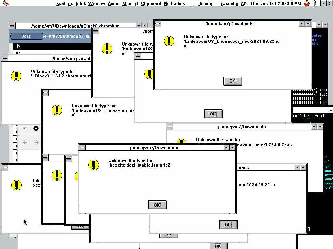Click the up-down arrow button at menu bar end
The width and height of the screenshot is (333, 249).
(329, 3)
